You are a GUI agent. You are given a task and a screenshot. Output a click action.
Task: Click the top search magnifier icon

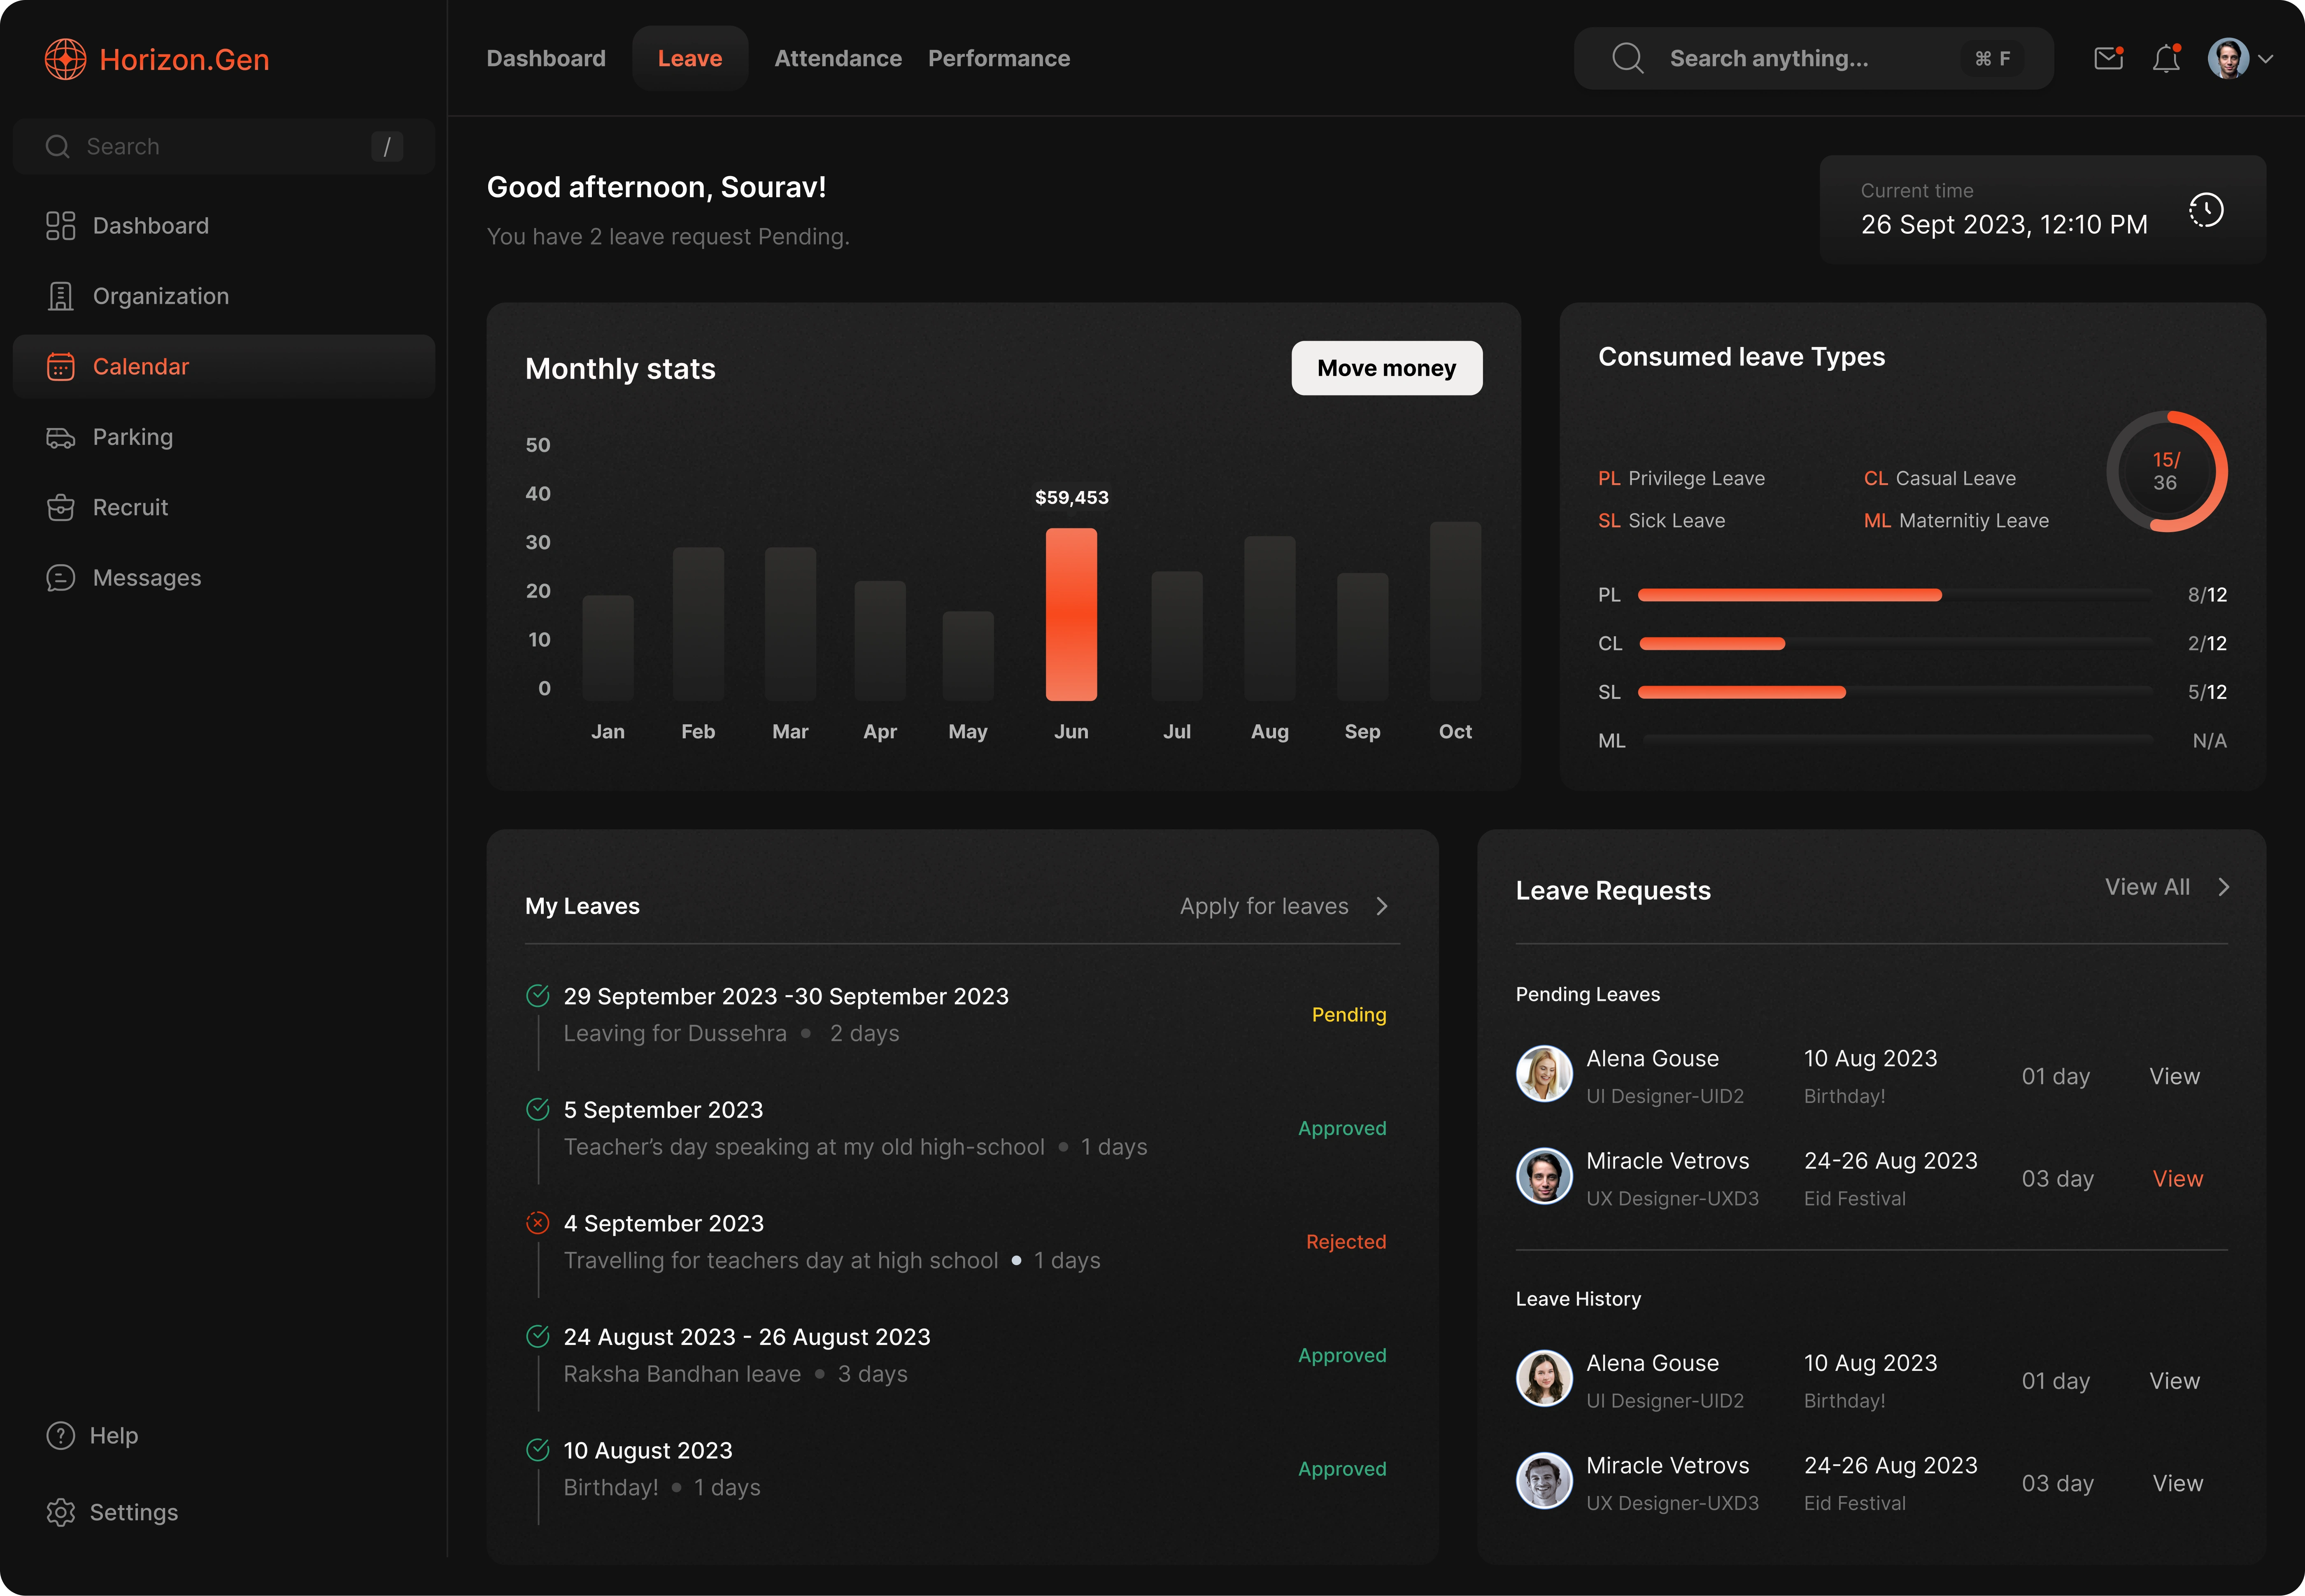click(1628, 58)
